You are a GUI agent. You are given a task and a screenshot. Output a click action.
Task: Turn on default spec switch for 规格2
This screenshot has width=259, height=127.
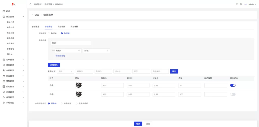(233, 94)
